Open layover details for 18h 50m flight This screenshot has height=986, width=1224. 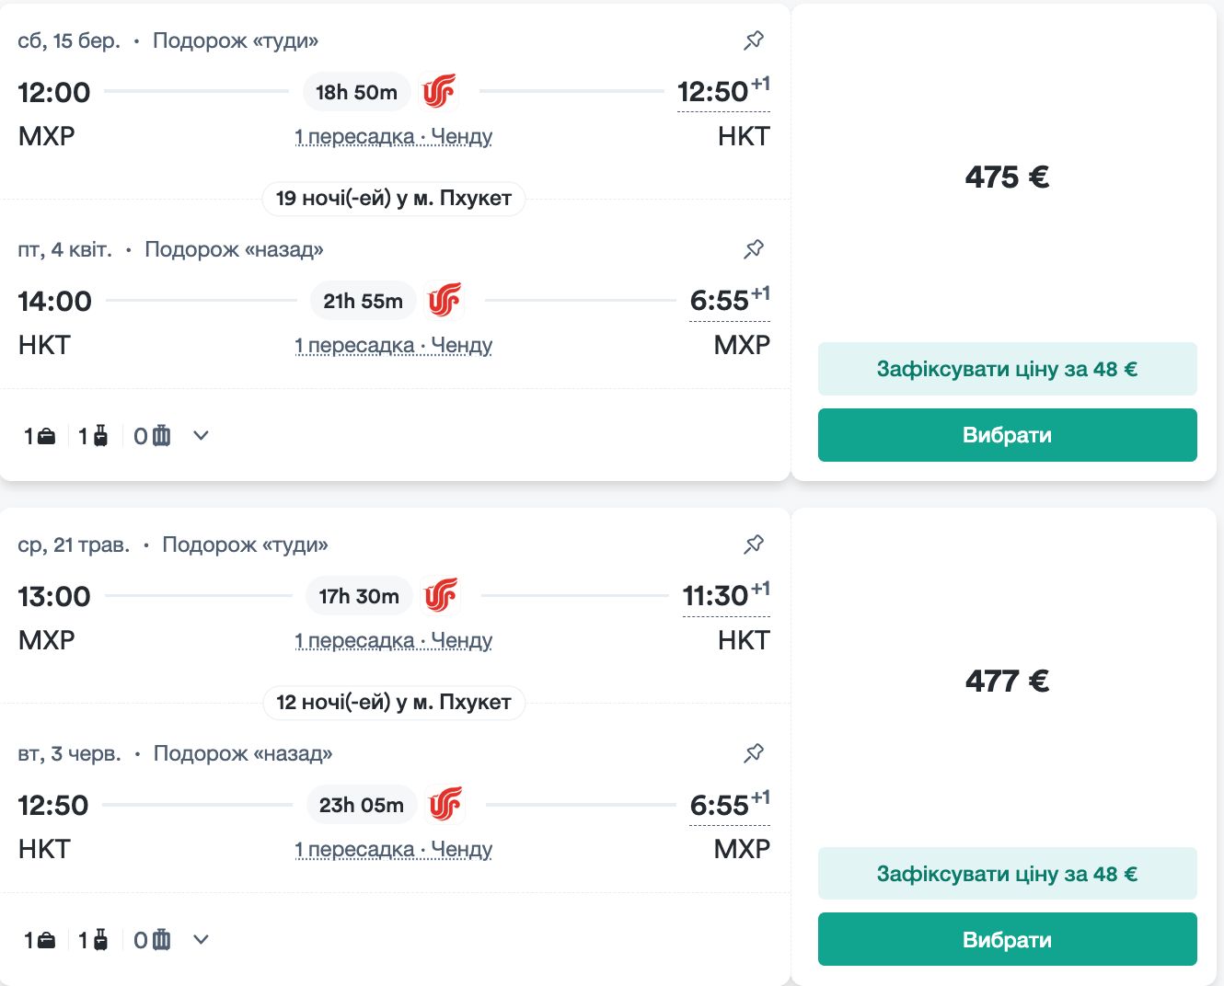click(x=393, y=137)
